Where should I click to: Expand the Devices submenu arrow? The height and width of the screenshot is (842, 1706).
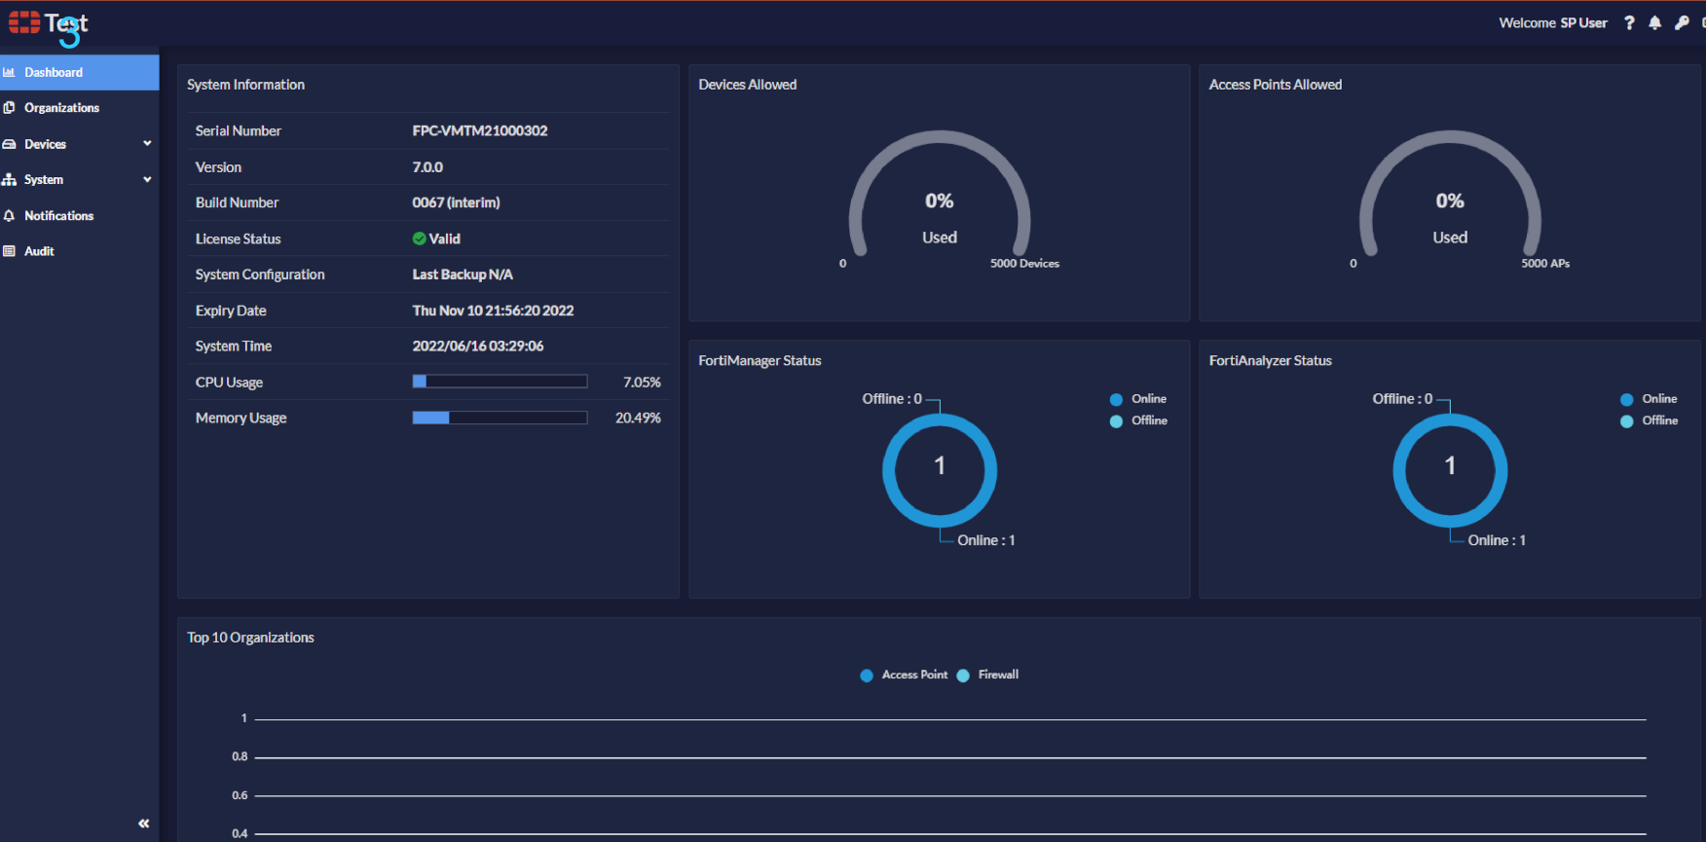[147, 143]
